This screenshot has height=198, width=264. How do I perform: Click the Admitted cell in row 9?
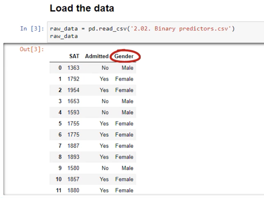pyautogui.click(x=105, y=168)
